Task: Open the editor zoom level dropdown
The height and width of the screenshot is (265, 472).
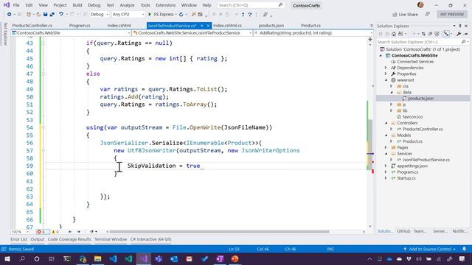Action: point(20,232)
